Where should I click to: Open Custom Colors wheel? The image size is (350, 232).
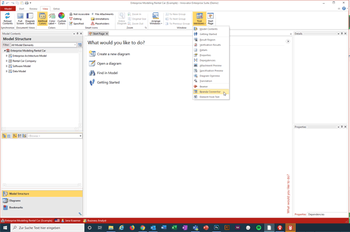pyautogui.click(x=62, y=18)
